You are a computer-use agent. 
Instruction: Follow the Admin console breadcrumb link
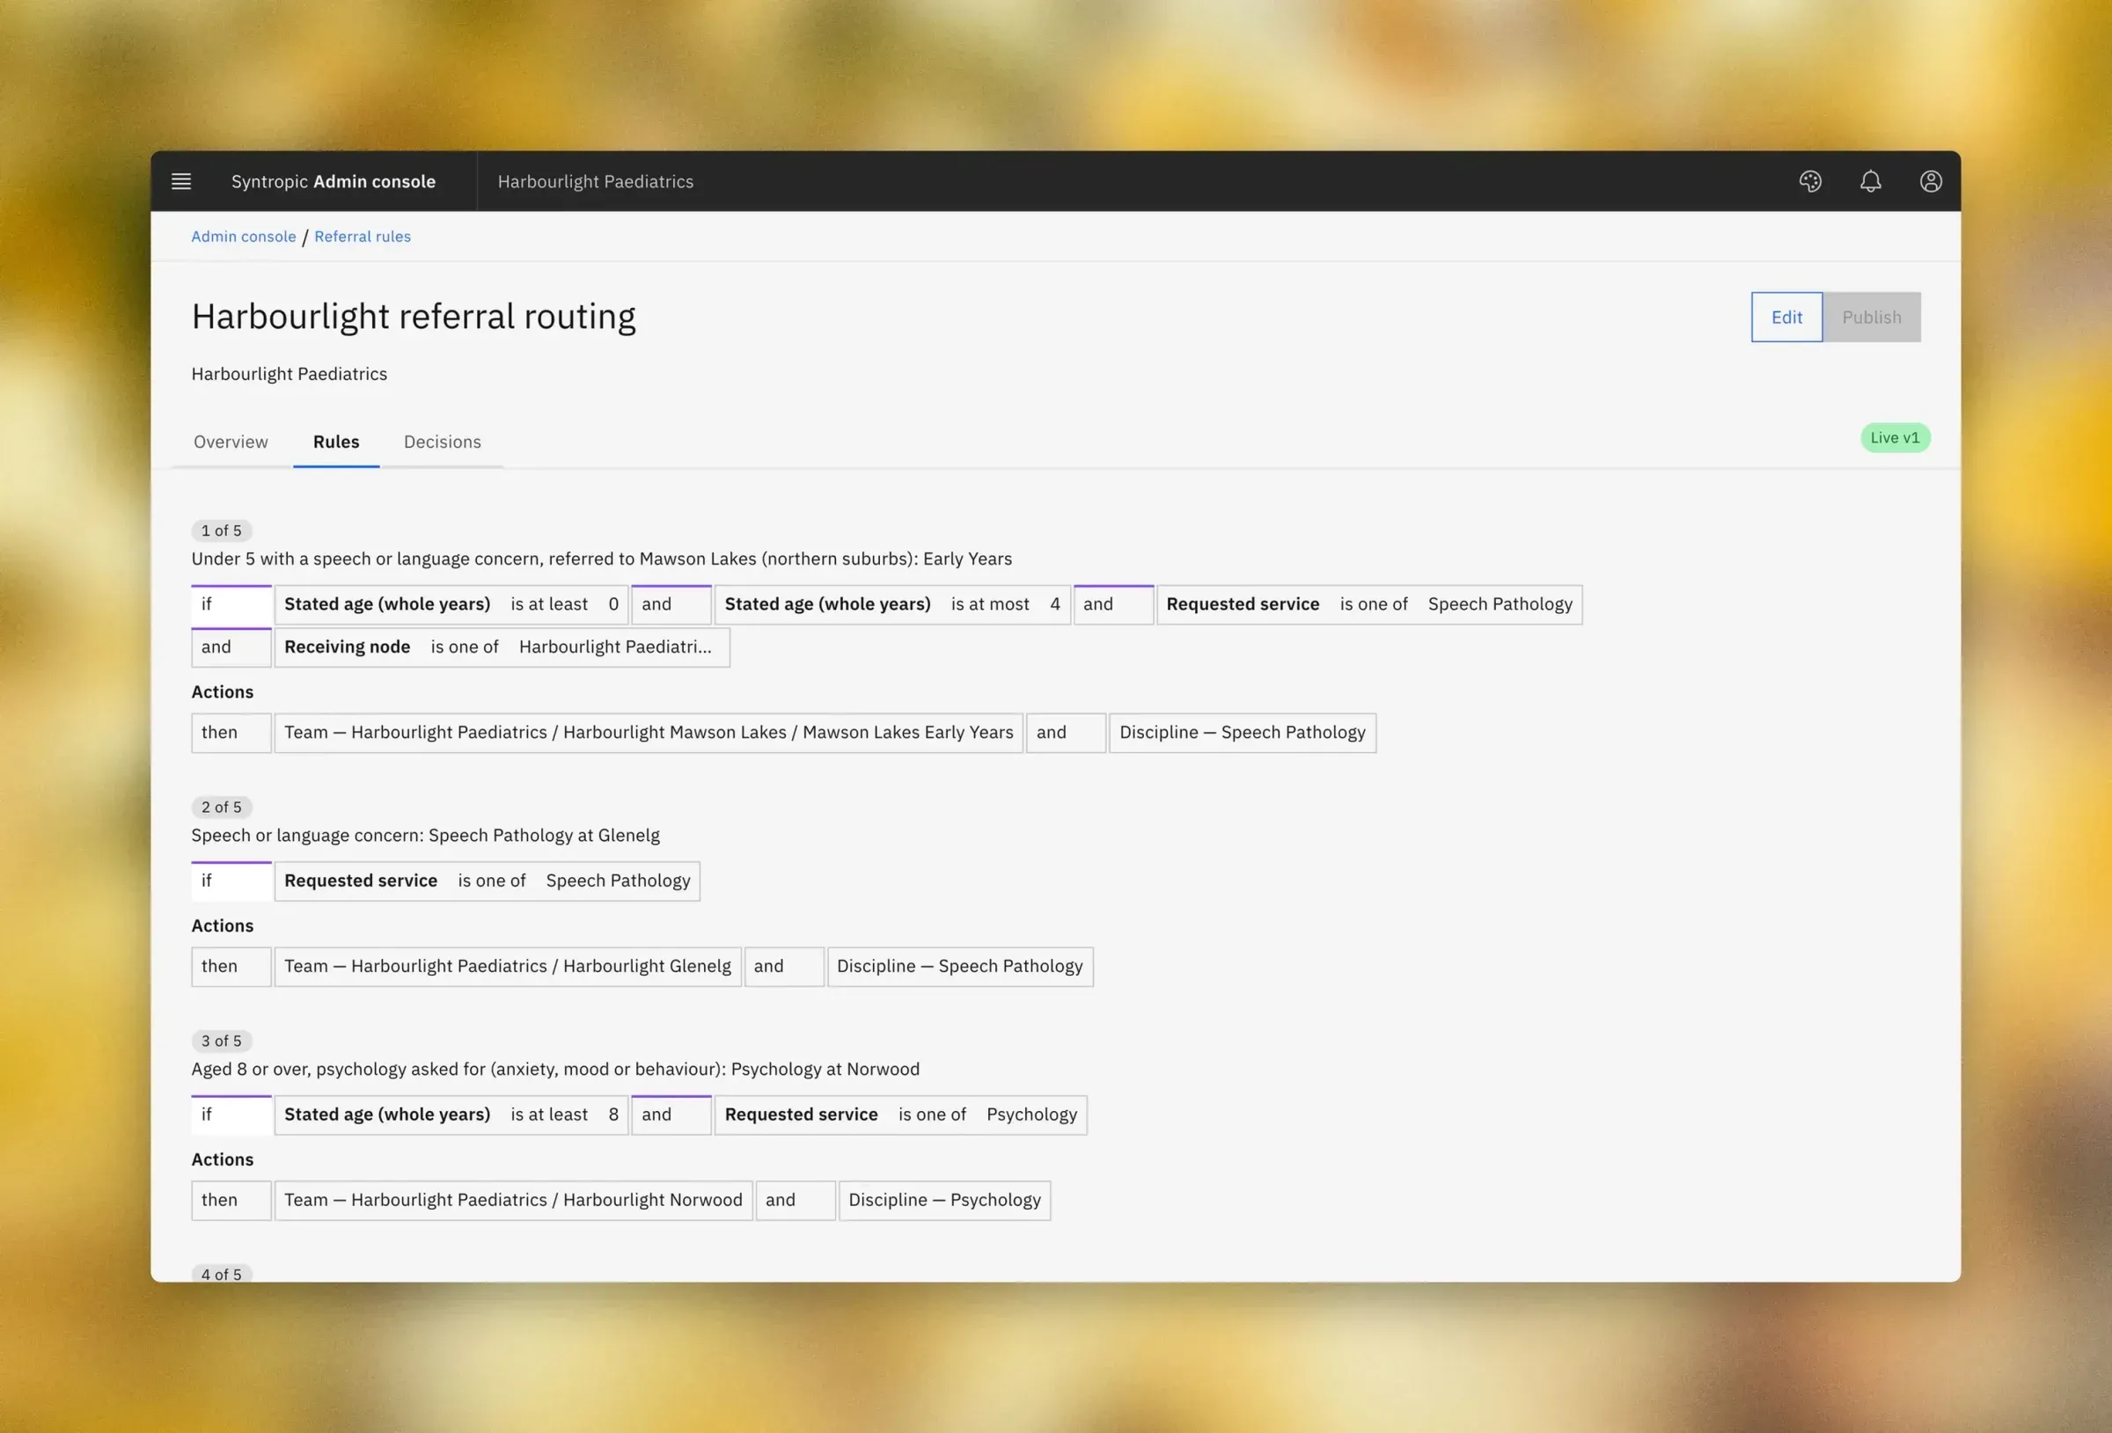pos(244,237)
